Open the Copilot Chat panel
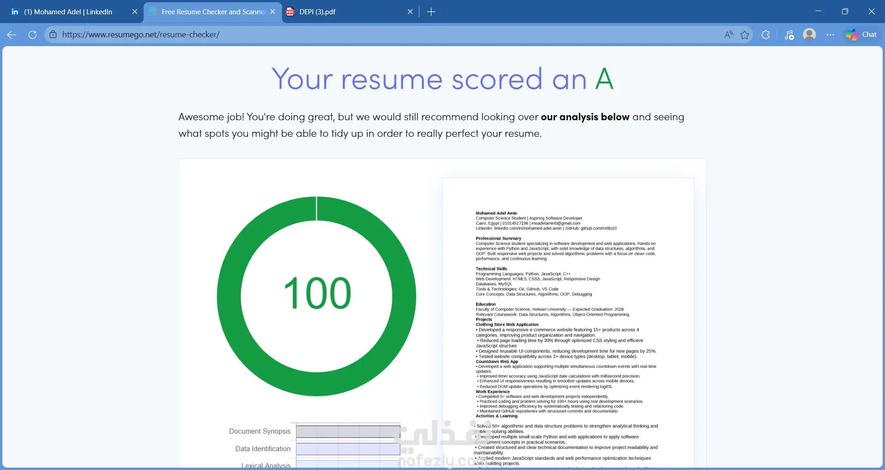 point(861,35)
